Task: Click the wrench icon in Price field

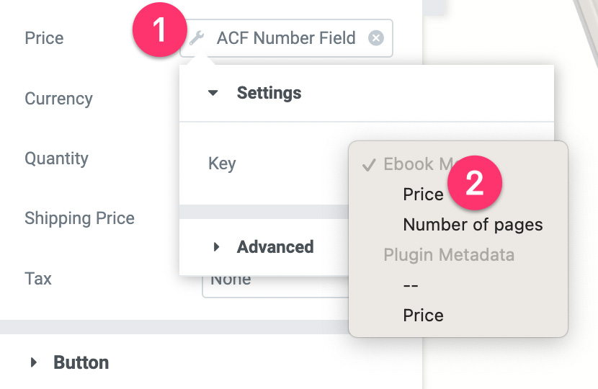Action: tap(197, 38)
